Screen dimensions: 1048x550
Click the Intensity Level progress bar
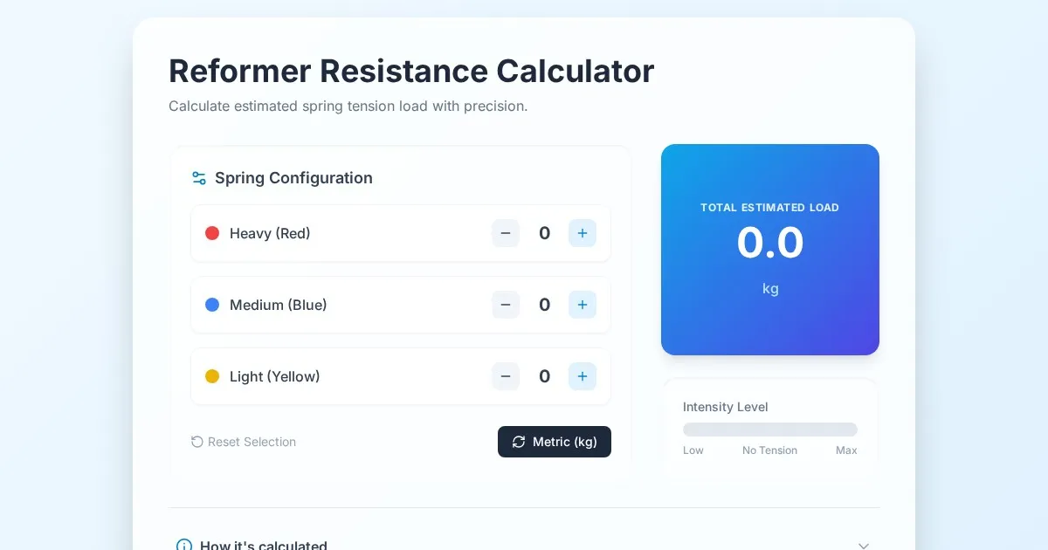click(769, 430)
